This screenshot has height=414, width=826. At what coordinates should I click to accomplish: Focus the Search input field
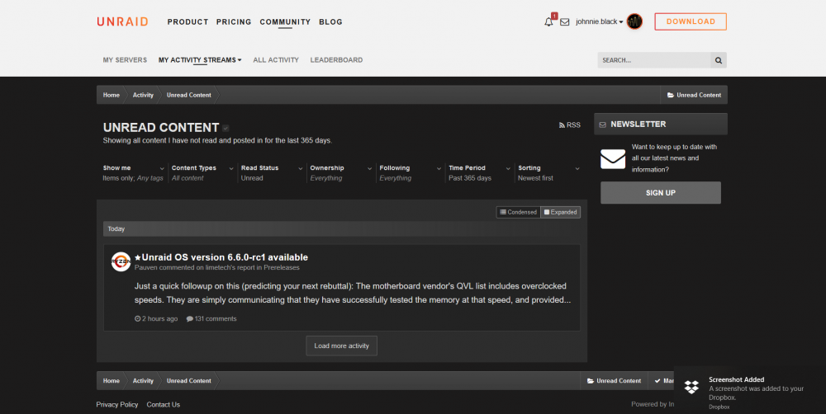point(653,60)
